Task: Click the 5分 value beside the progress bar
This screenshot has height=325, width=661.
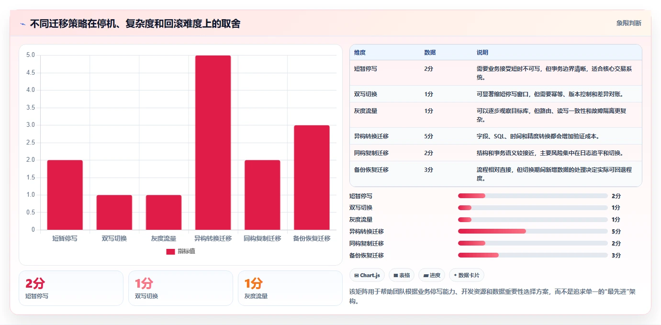Action: pyautogui.click(x=616, y=232)
